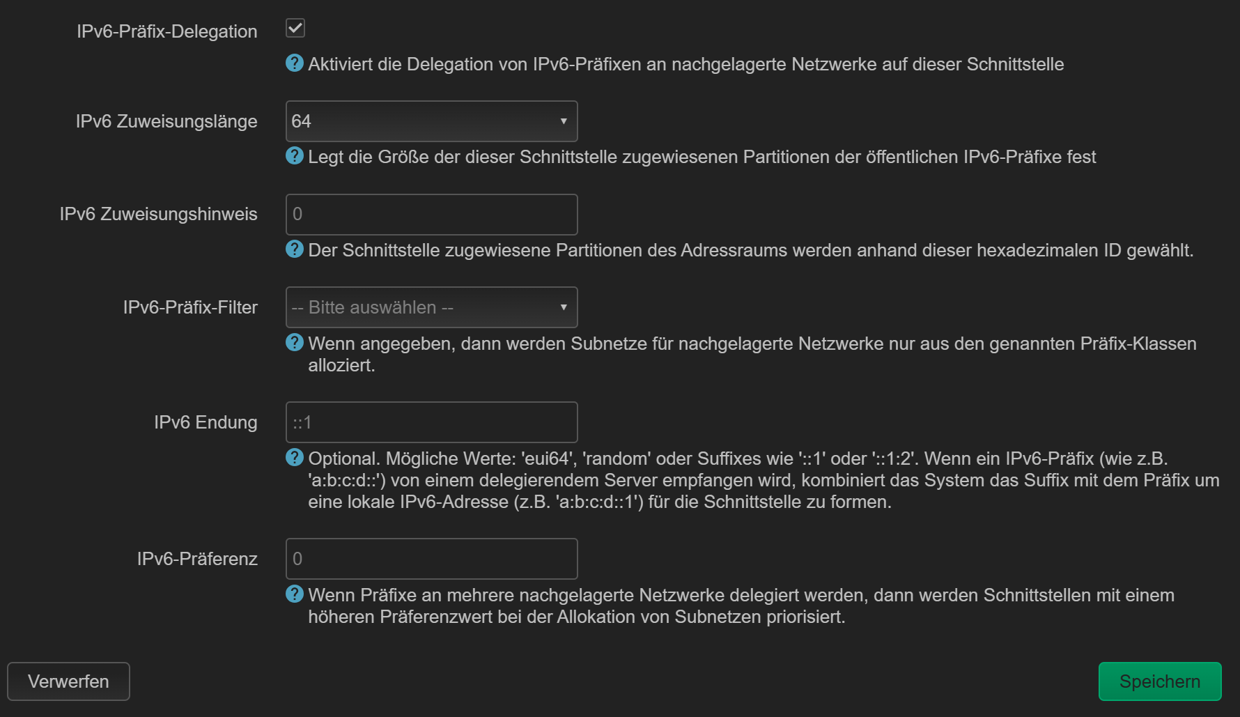This screenshot has height=717, width=1240.
Task: Focus the IPv6-Präferenz input field
Action: [x=431, y=559]
